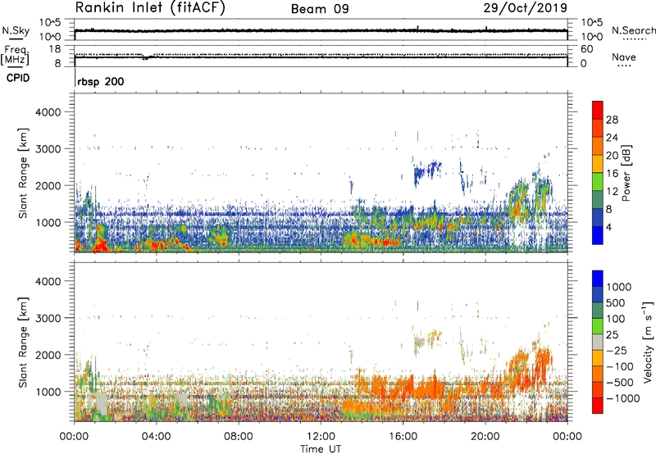Click the '08:00' time axis label
The width and height of the screenshot is (656, 454).
click(239, 437)
